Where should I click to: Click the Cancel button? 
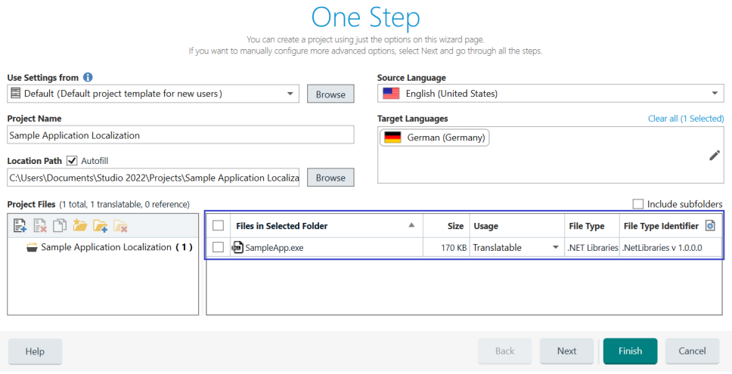click(x=693, y=351)
